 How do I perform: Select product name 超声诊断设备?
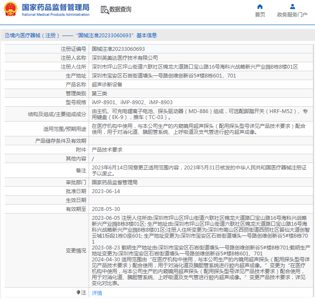pos(107,84)
